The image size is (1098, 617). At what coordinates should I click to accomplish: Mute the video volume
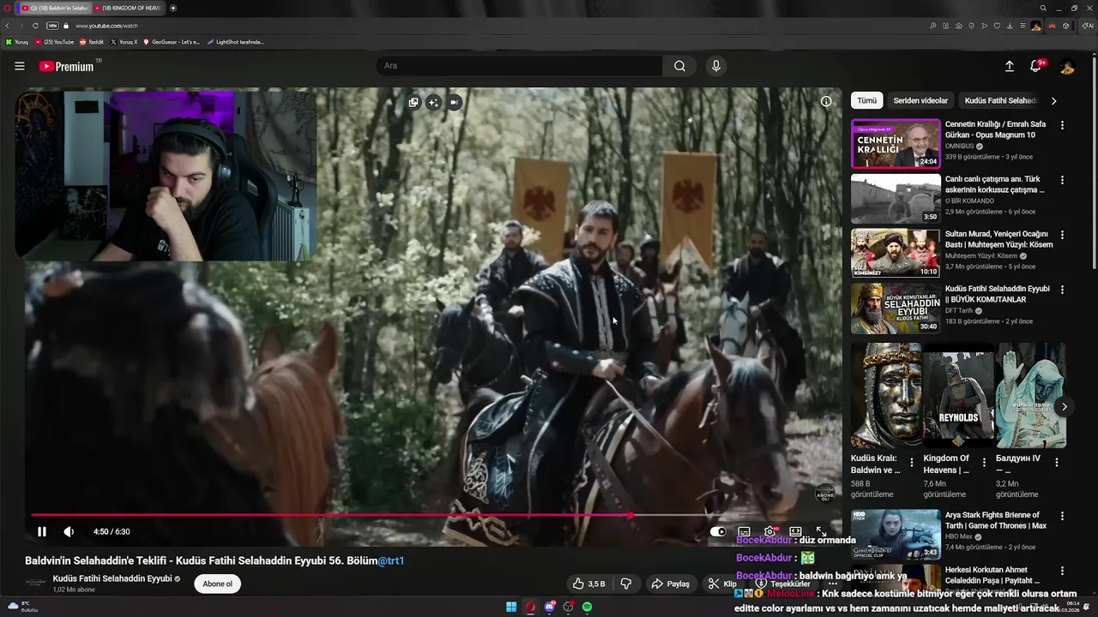69,531
